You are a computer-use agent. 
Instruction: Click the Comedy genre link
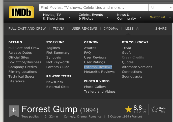click(x=70, y=116)
